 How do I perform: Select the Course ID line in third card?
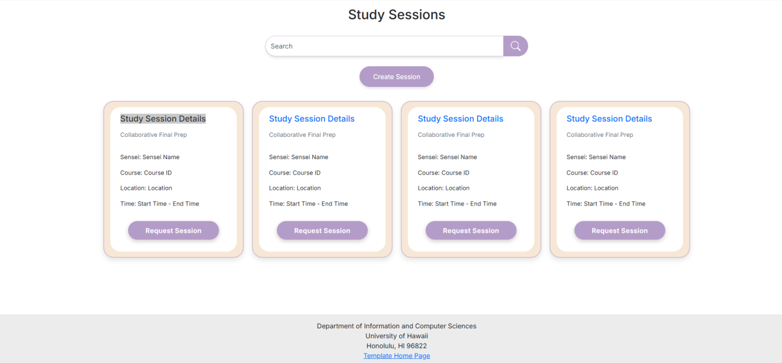point(443,173)
